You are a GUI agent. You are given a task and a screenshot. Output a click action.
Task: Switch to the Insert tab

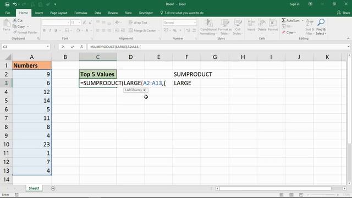click(x=39, y=13)
